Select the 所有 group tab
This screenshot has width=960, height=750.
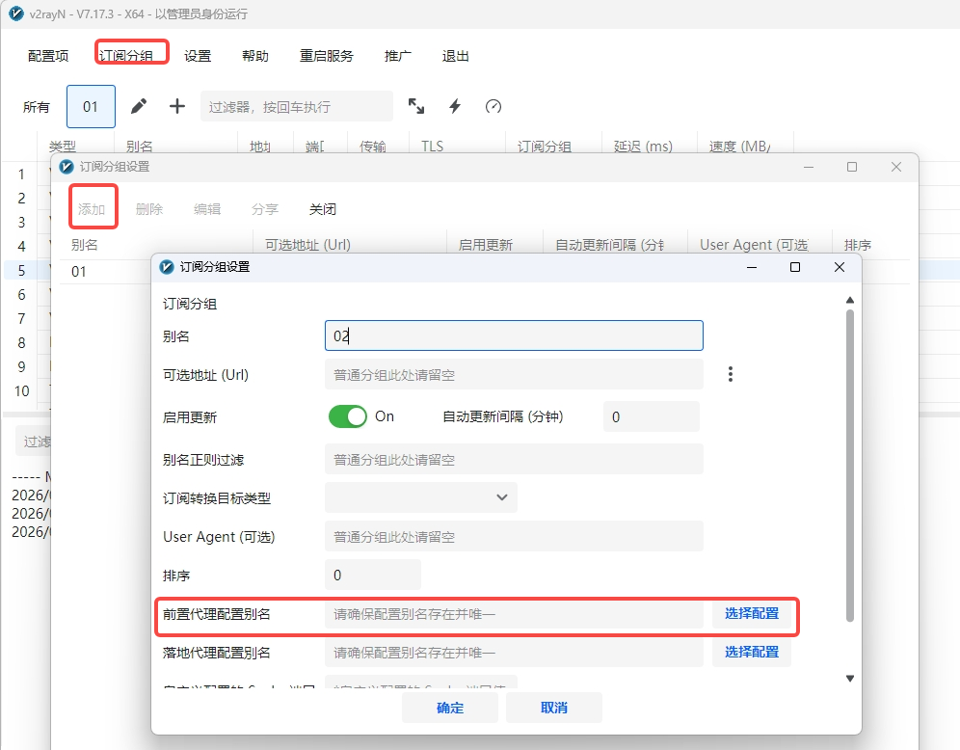pyautogui.click(x=36, y=107)
